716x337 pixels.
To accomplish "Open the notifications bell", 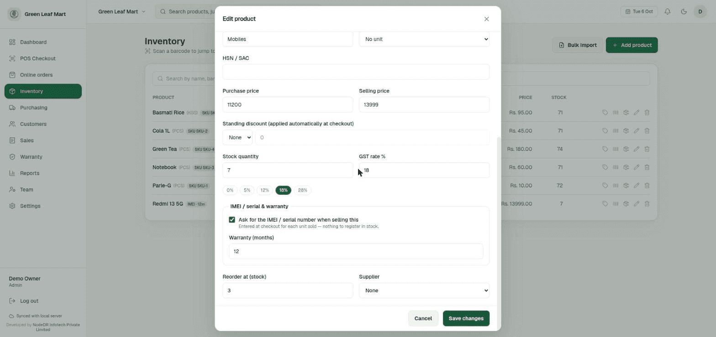I will [x=668, y=11].
